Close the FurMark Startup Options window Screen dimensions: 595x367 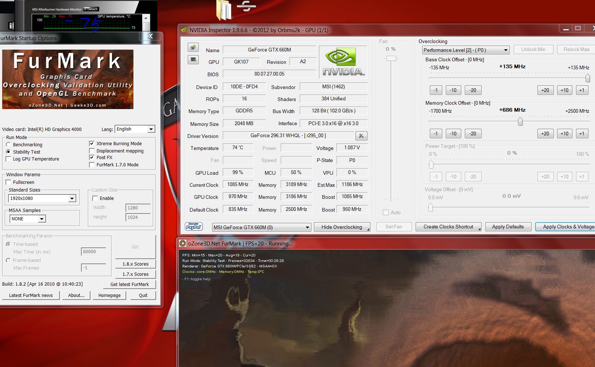click(x=150, y=36)
